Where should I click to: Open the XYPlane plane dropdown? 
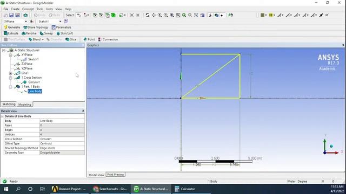coord(26,22)
